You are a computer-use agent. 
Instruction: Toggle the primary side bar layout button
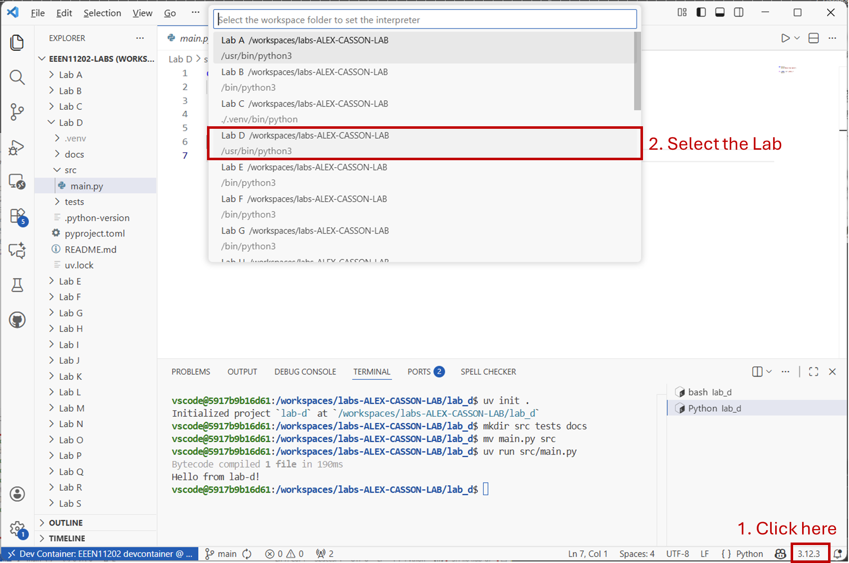[x=701, y=12]
